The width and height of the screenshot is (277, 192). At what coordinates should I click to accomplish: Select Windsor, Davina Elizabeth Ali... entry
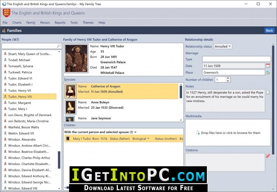[29, 170]
